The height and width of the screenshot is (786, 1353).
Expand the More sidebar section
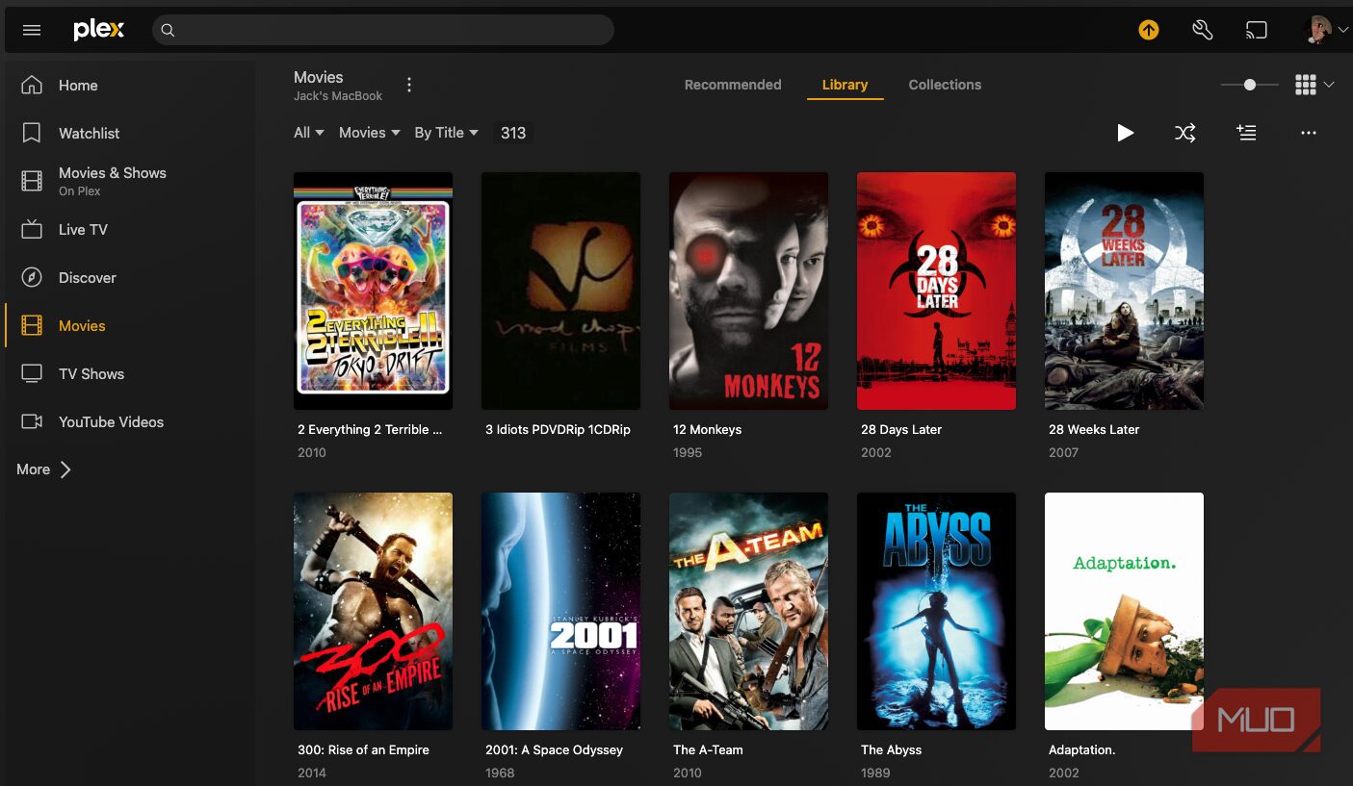click(x=43, y=469)
